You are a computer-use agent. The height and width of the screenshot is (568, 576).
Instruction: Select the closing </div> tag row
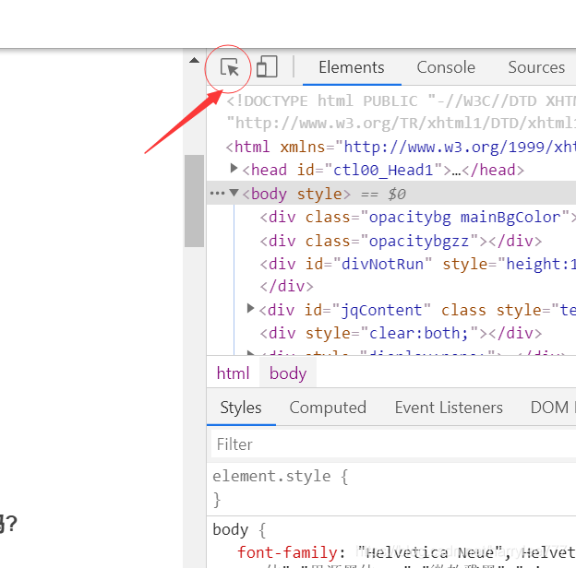(x=286, y=287)
